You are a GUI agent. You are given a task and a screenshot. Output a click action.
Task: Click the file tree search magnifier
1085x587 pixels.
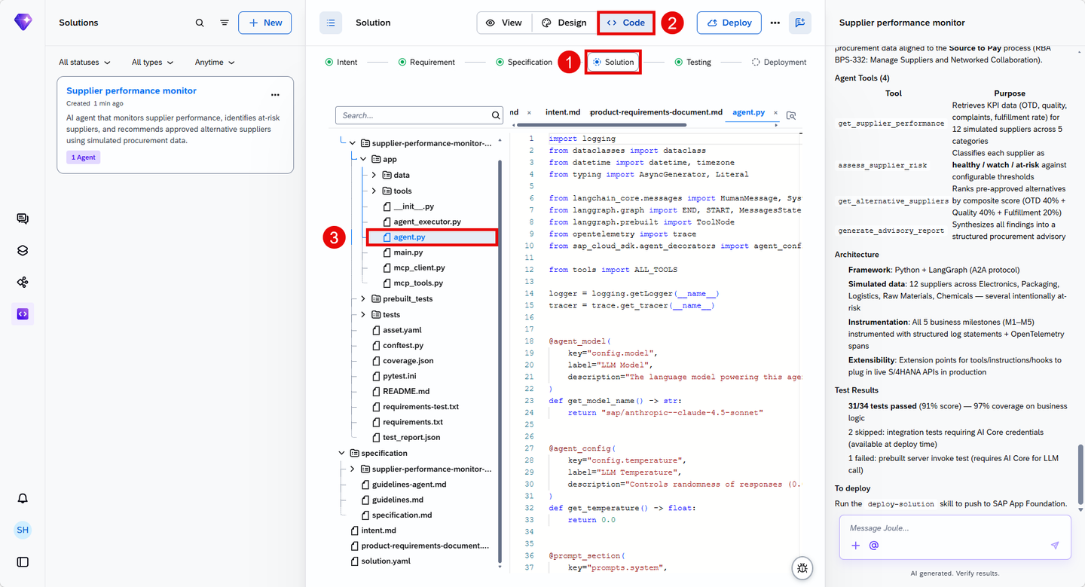[x=496, y=115]
